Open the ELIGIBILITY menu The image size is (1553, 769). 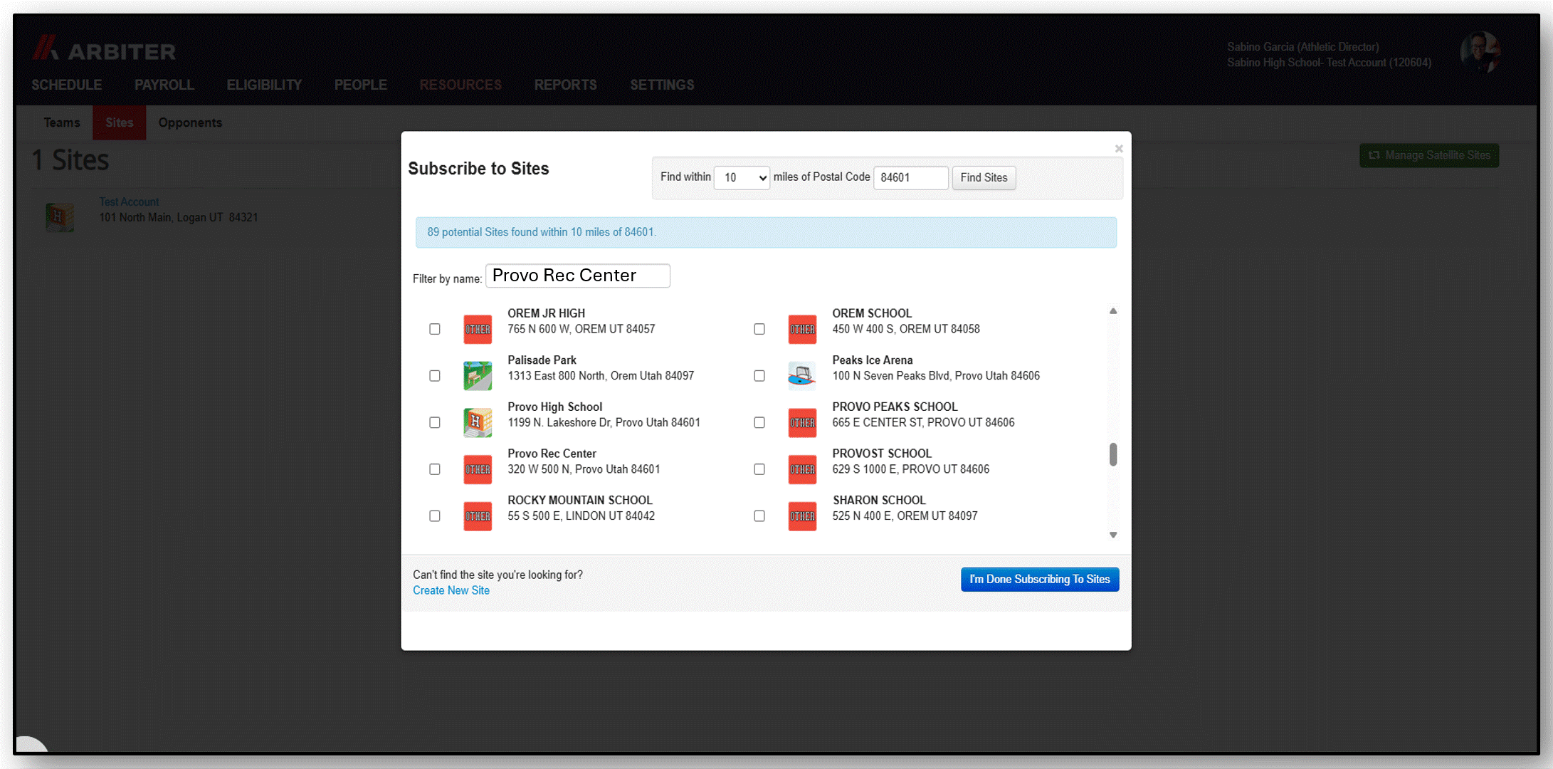(264, 85)
